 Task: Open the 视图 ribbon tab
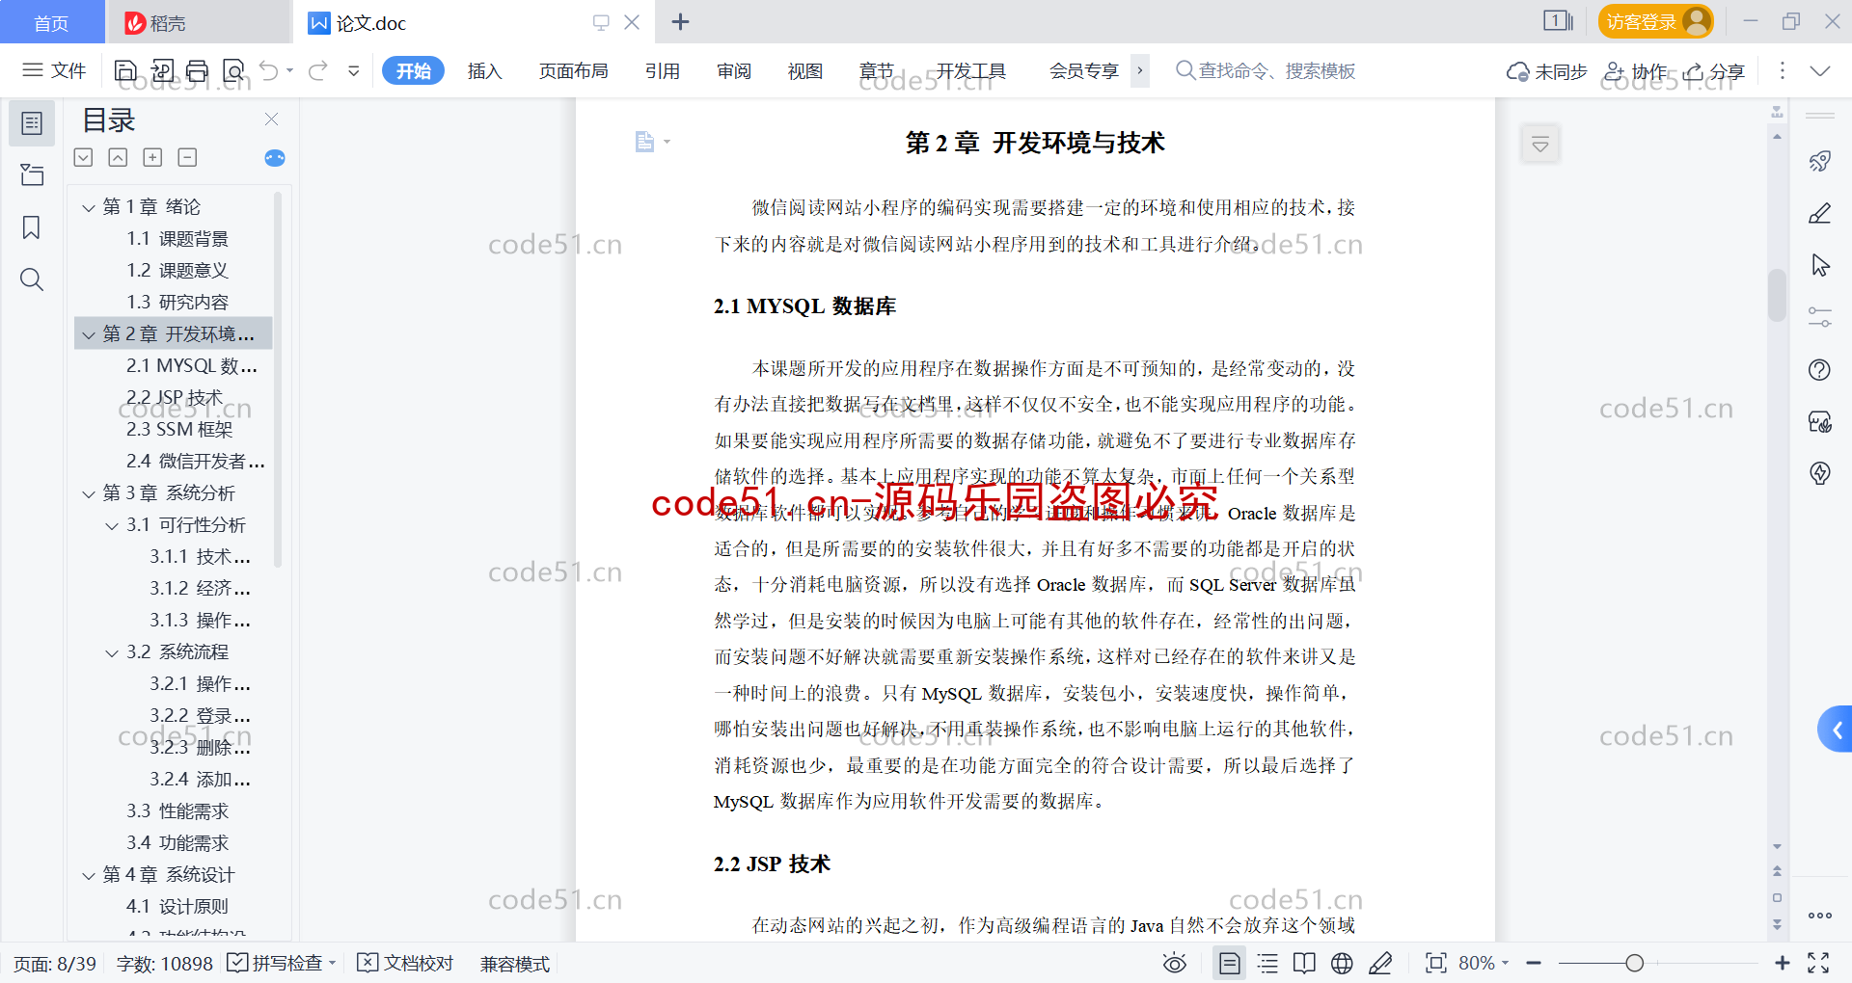click(x=805, y=70)
